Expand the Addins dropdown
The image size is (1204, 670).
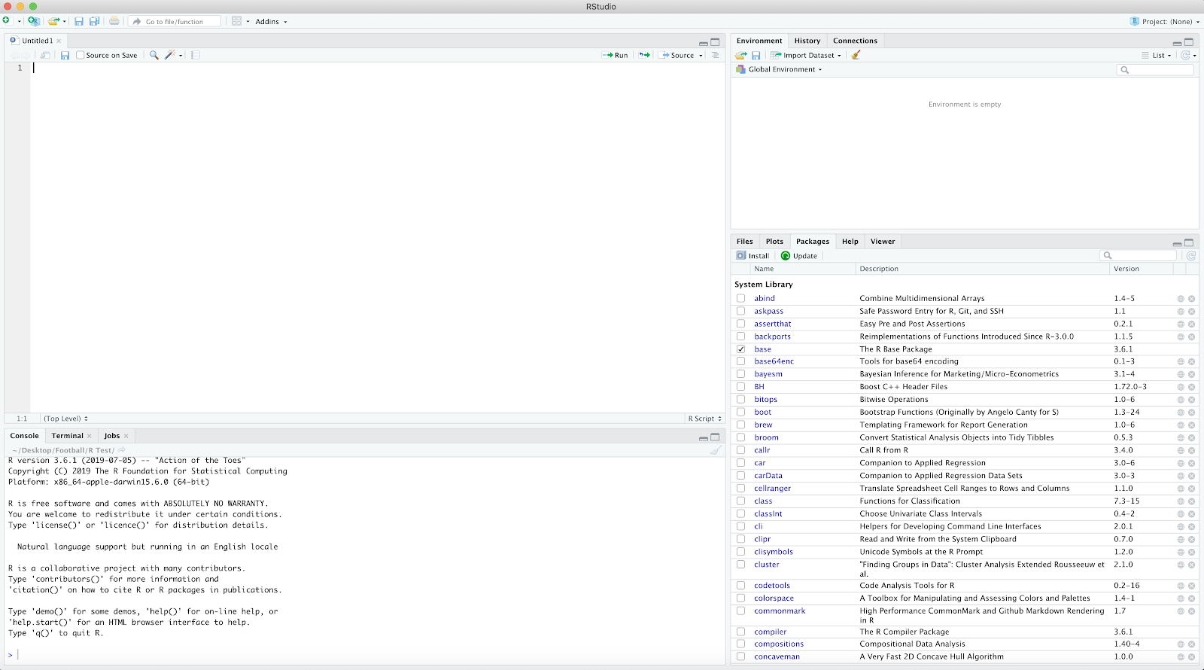click(x=271, y=22)
